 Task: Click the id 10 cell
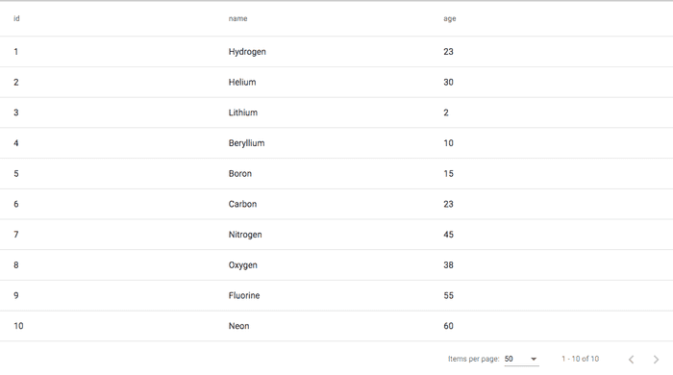18,326
